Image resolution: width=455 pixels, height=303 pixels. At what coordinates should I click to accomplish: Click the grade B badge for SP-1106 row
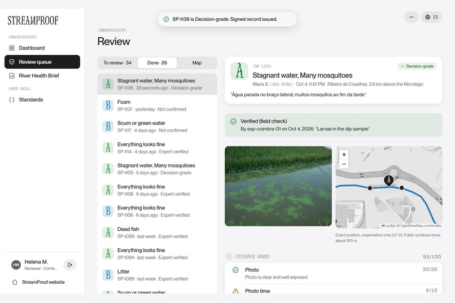coord(108,211)
